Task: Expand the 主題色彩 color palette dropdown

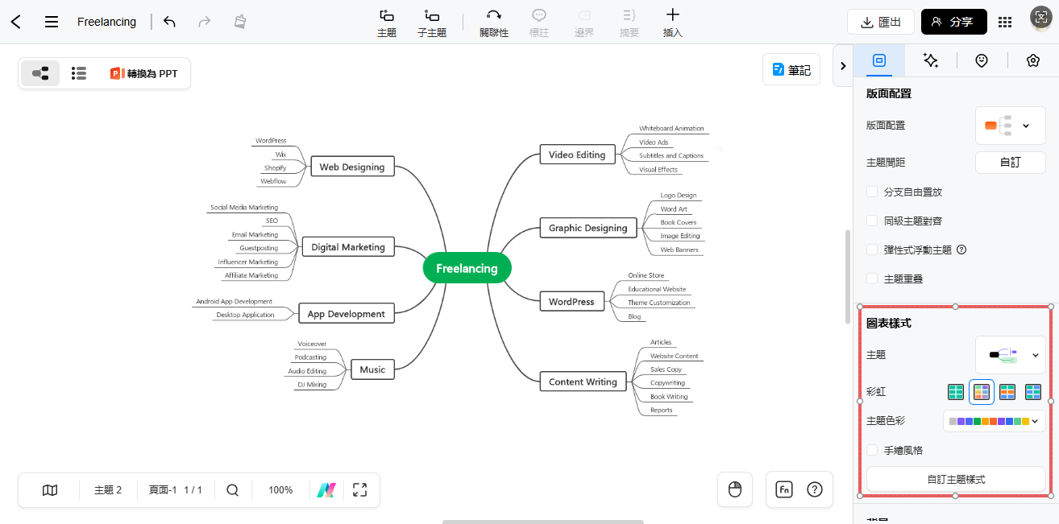Action: (x=994, y=420)
